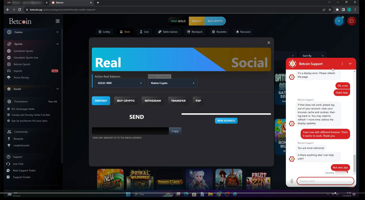Open Sign Up and Receive 50 Casino Spins
This screenshot has height=200, width=365.
click(x=30, y=121)
